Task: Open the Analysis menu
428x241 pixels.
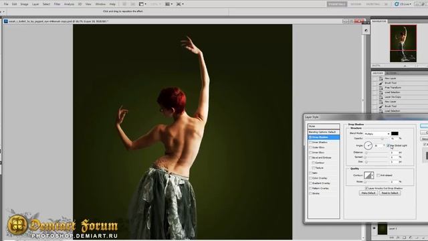Action: pos(69,4)
